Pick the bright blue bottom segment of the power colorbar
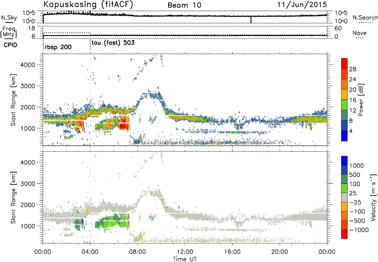 click(x=344, y=136)
